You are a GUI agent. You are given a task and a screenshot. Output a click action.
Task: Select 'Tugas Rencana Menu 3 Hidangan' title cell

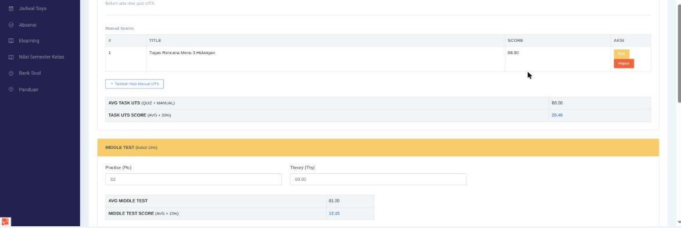[x=326, y=59]
